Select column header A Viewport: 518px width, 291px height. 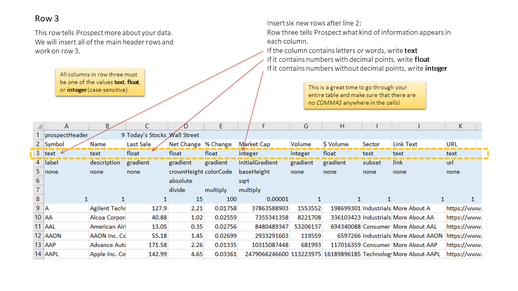pyautogui.click(x=66, y=126)
